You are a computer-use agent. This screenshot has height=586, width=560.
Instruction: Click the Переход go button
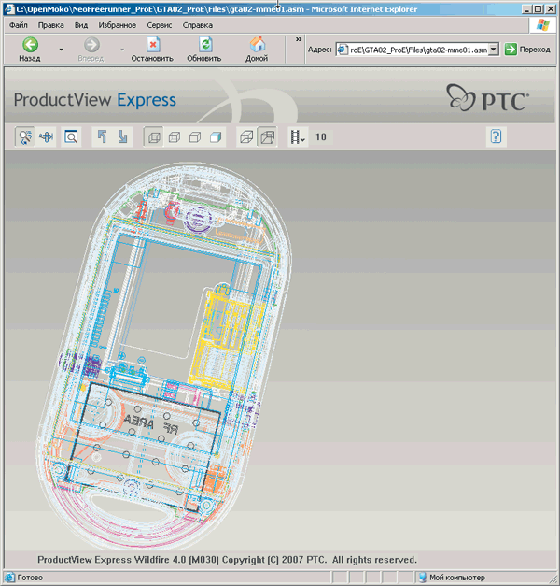click(x=527, y=50)
